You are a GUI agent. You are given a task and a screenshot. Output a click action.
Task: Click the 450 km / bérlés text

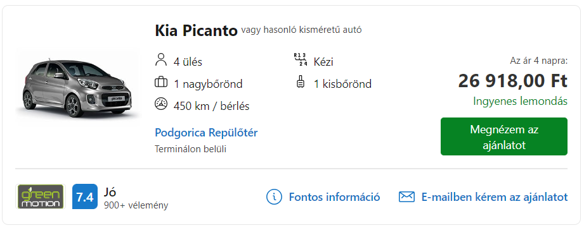point(211,106)
